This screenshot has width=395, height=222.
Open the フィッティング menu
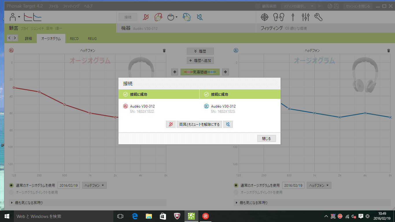tap(71, 6)
